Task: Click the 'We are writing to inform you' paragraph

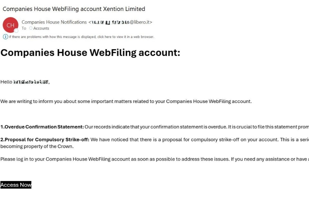Action: pos(126,101)
